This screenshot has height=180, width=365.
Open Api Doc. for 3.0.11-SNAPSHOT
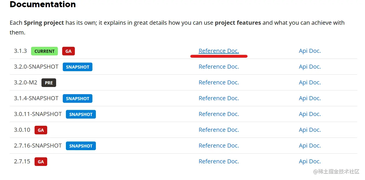(x=310, y=114)
